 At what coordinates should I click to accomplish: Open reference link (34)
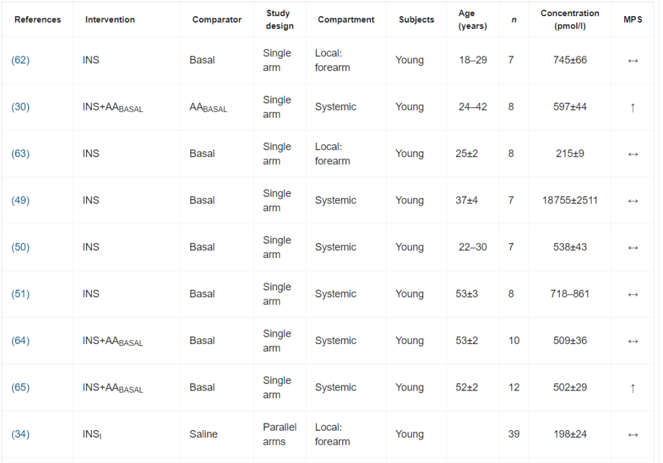click(21, 434)
